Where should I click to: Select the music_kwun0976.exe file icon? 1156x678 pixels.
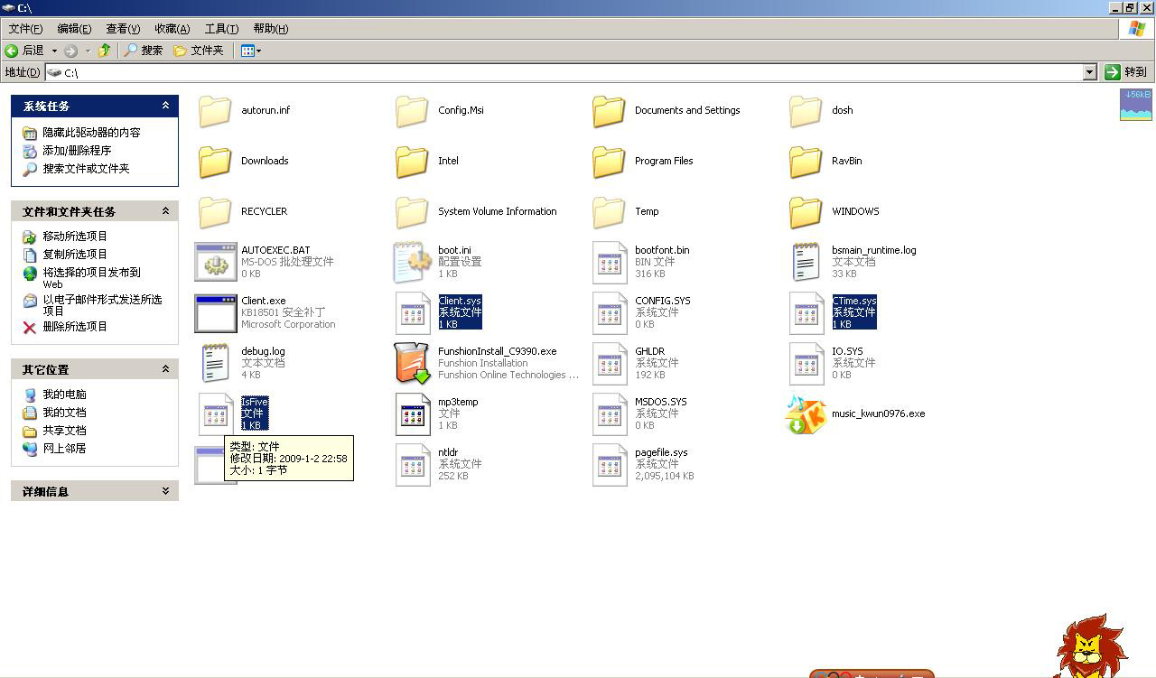point(806,414)
